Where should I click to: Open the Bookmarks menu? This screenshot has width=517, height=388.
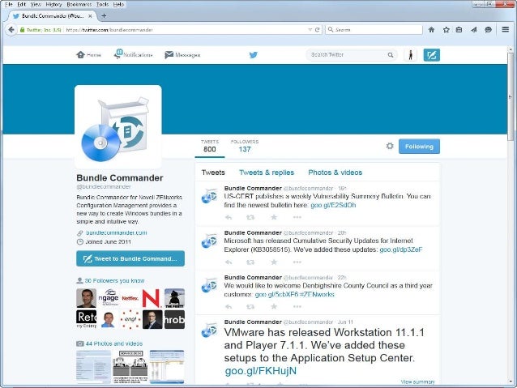79,4
